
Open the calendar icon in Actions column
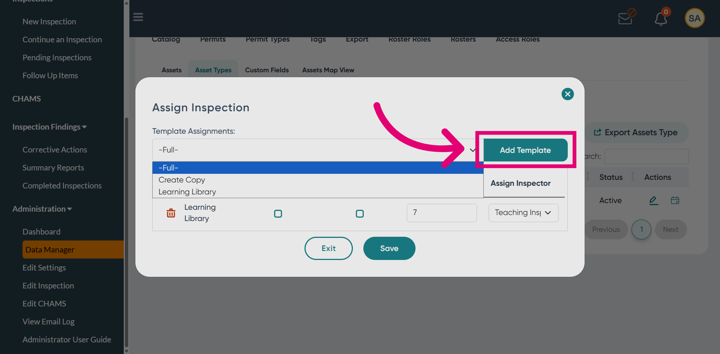[675, 200]
